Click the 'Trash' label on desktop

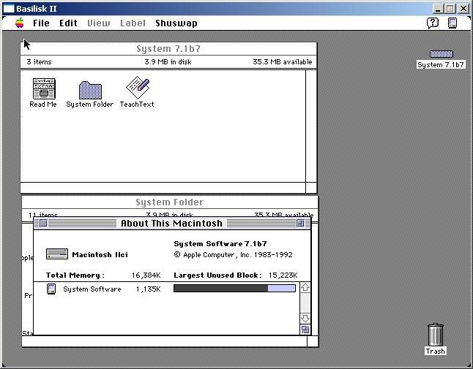tap(436, 351)
